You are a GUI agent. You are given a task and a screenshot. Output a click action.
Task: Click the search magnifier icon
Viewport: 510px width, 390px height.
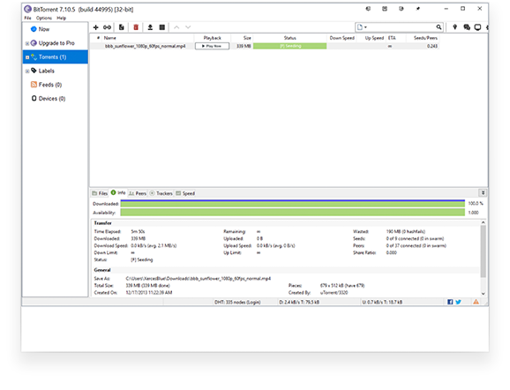(439, 27)
